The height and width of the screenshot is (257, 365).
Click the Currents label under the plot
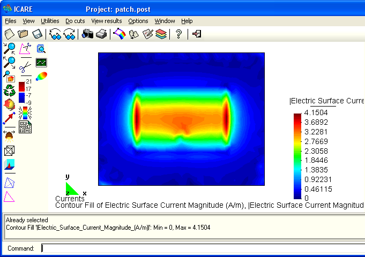point(70,199)
